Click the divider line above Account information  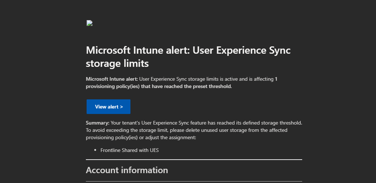point(194,160)
